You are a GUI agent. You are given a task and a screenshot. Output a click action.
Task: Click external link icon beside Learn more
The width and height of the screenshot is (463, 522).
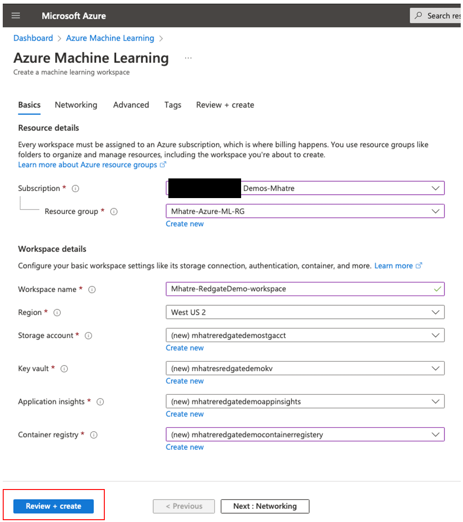[x=419, y=265]
